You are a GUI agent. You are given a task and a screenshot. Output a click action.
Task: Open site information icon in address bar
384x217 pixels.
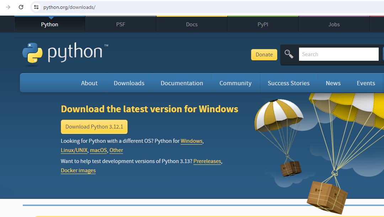pos(36,7)
